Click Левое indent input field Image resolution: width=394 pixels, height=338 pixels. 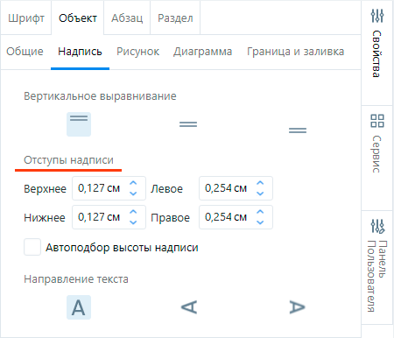[x=236, y=188]
